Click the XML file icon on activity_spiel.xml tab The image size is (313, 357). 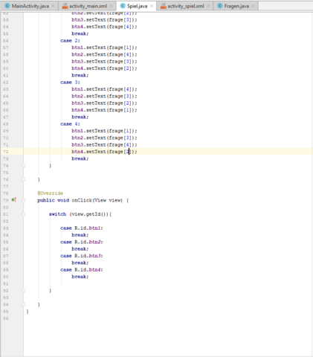pos(164,6)
